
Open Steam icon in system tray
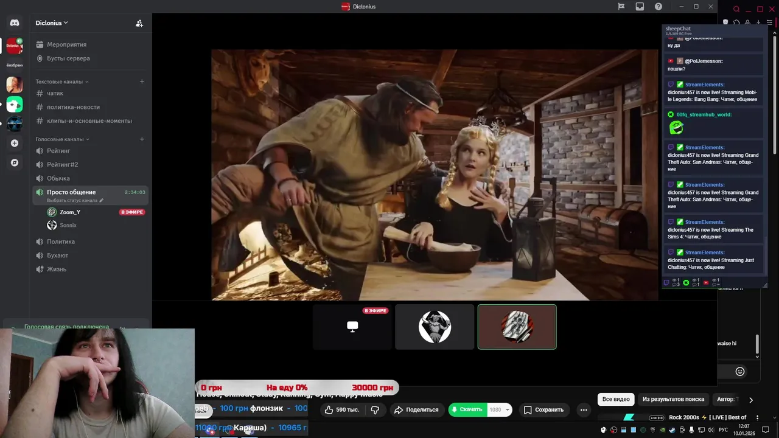coord(672,430)
